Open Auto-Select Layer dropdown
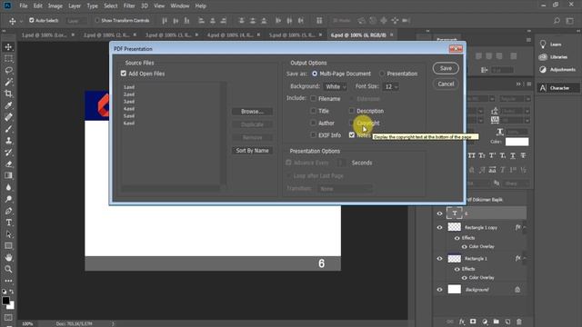 click(76, 21)
